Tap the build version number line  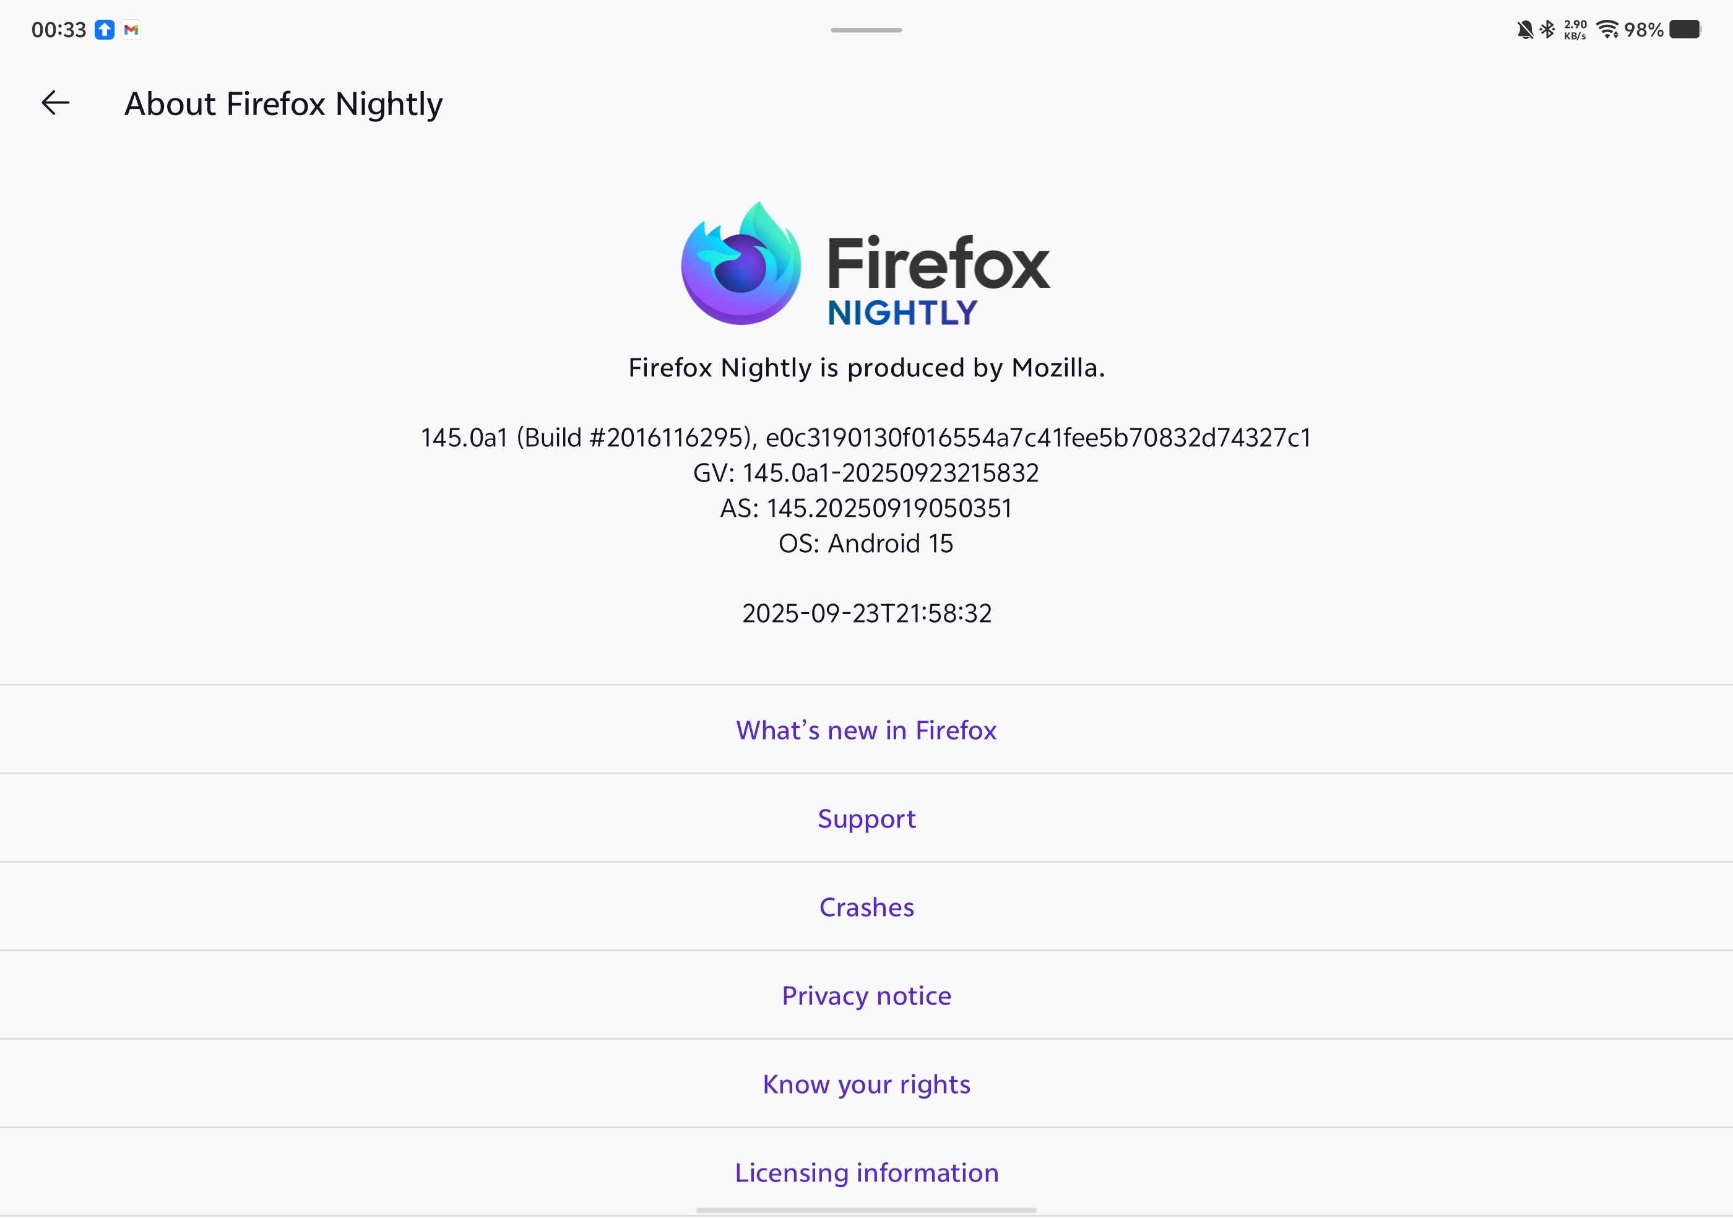point(866,438)
